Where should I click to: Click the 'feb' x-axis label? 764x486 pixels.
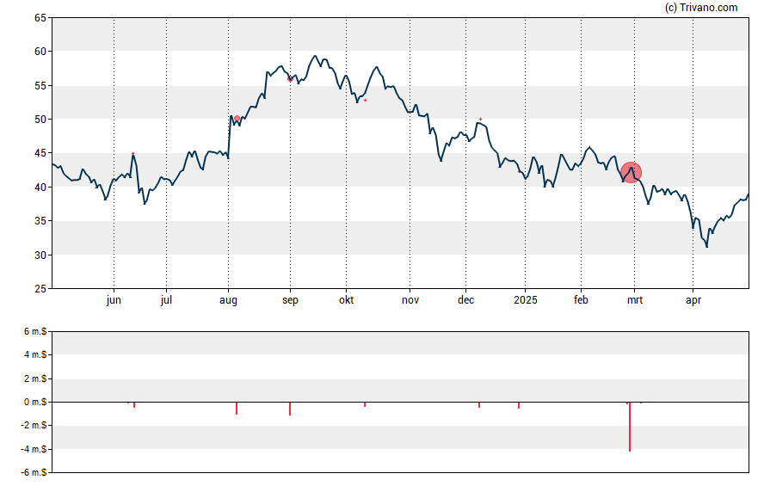581,300
